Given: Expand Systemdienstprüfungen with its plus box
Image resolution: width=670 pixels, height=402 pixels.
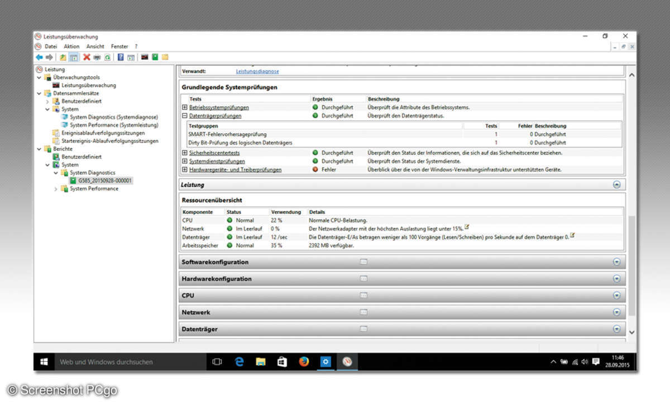Looking at the screenshot, I should pyautogui.click(x=185, y=161).
